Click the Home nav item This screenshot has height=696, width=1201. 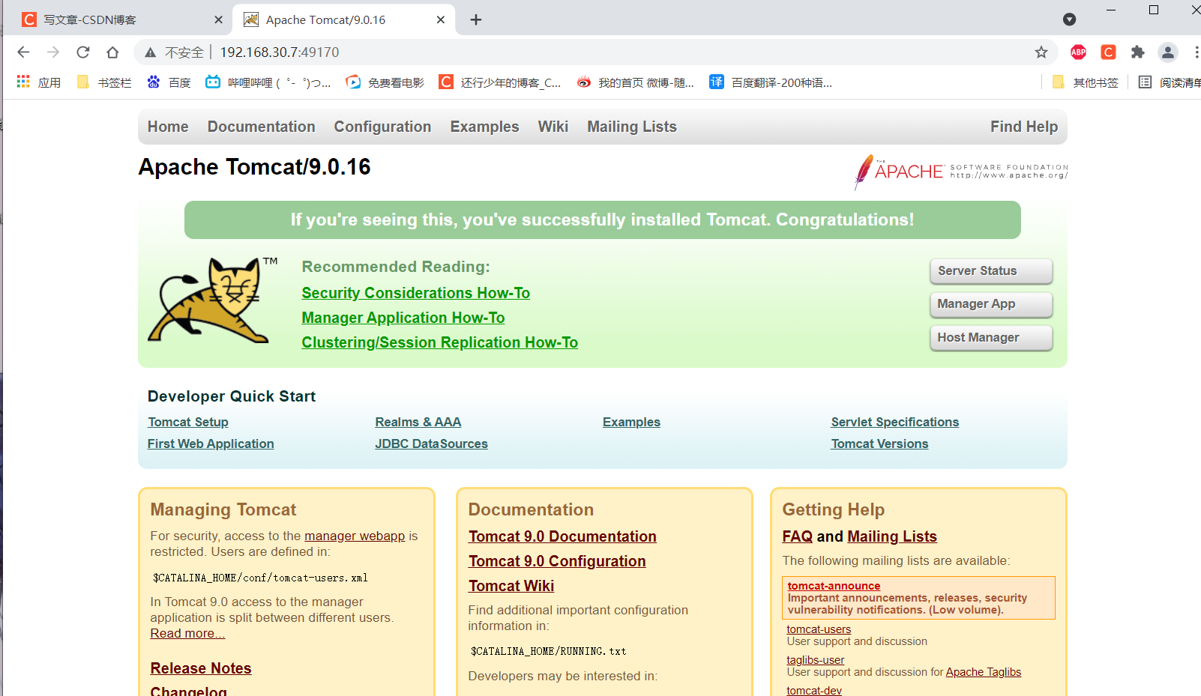(x=168, y=127)
